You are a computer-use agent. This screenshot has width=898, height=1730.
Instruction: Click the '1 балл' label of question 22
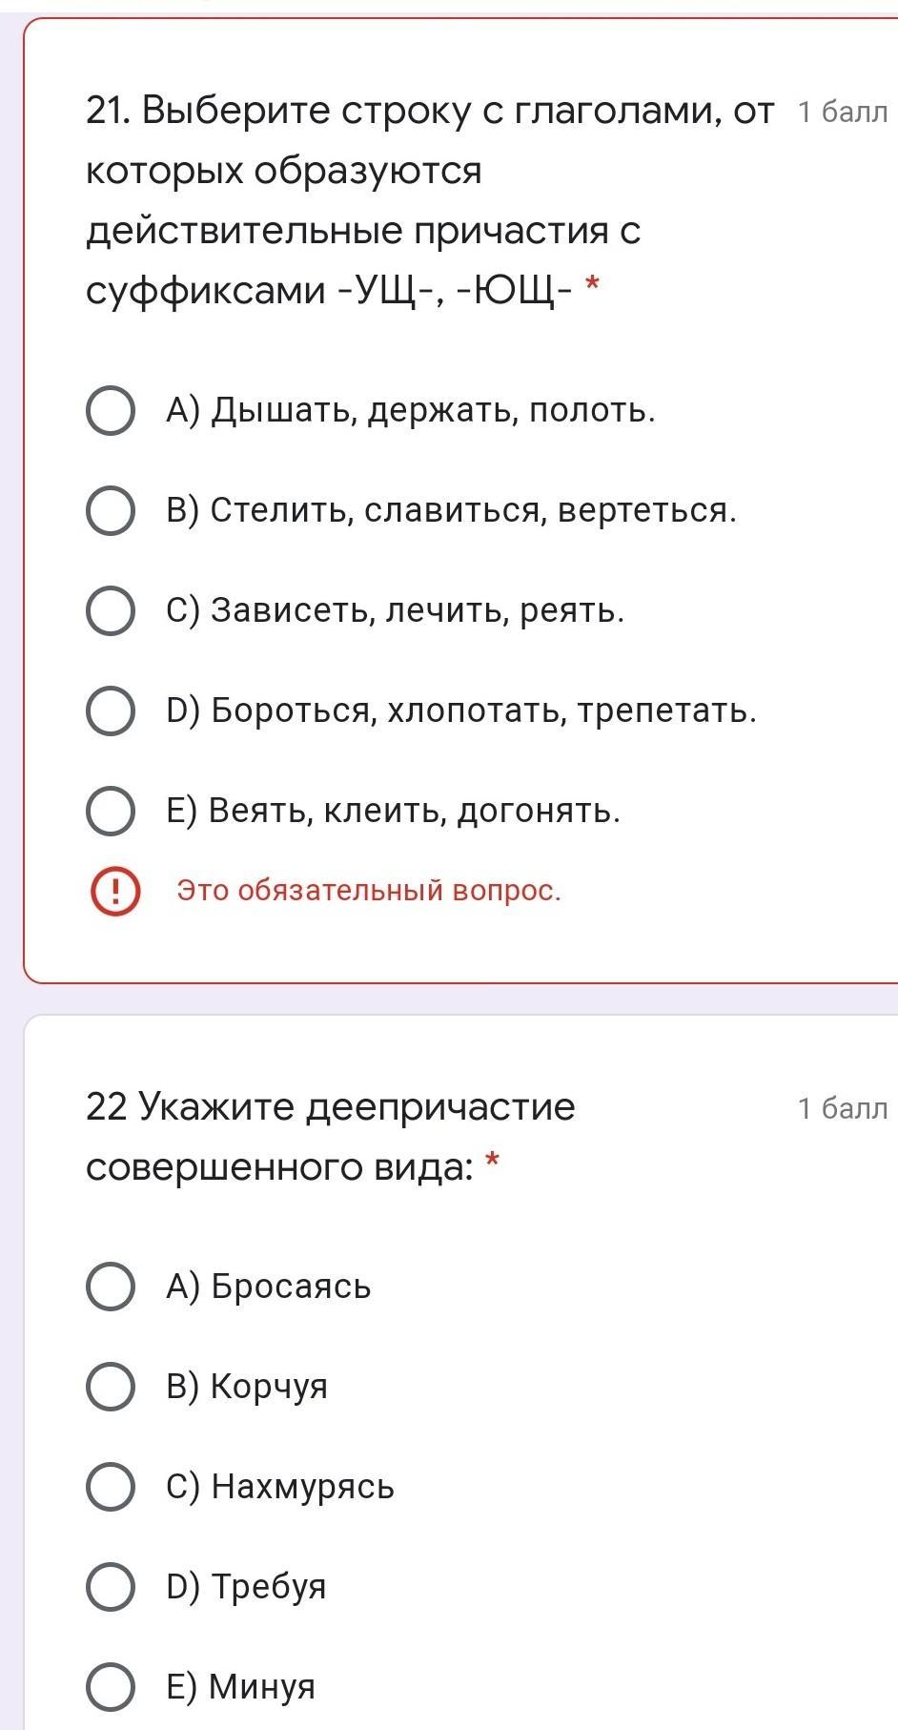pyautogui.click(x=843, y=1108)
